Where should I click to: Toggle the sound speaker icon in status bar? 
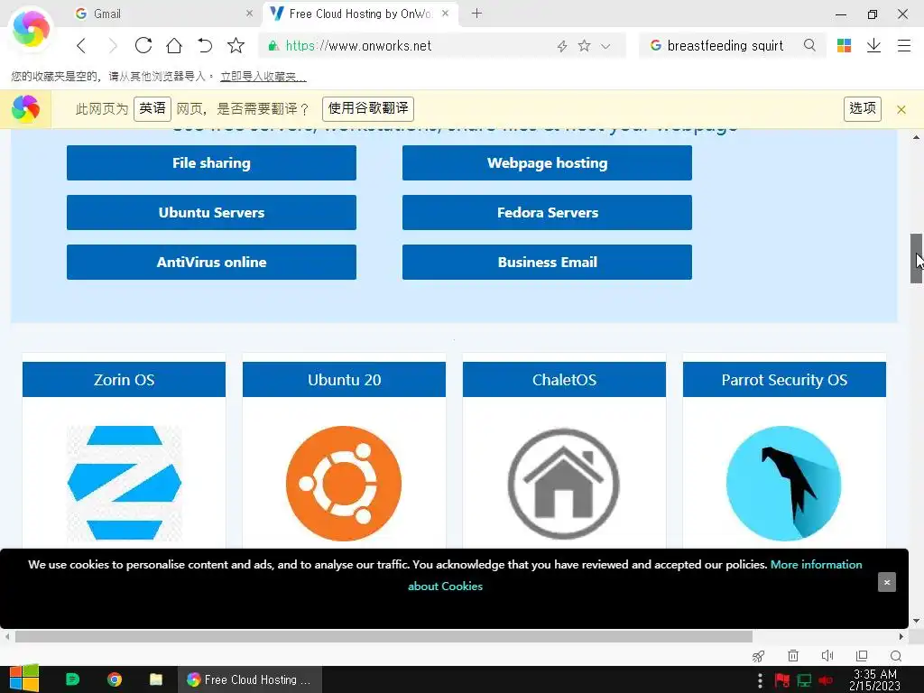tap(827, 656)
